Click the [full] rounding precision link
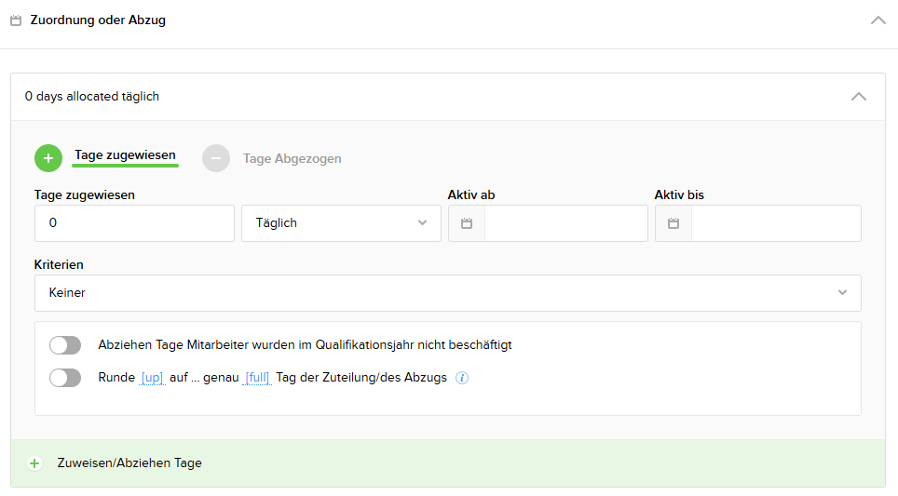This screenshot has height=496, width=898. pos(258,378)
